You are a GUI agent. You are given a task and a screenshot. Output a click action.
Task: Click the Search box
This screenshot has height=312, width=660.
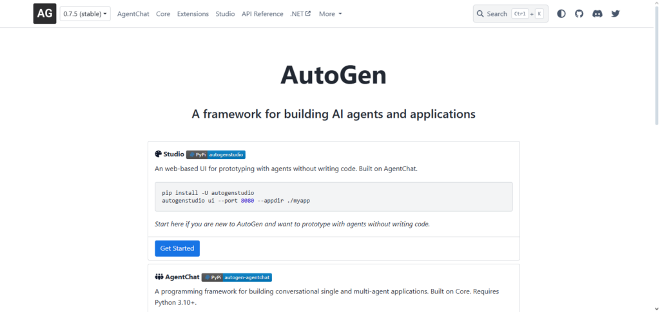510,14
